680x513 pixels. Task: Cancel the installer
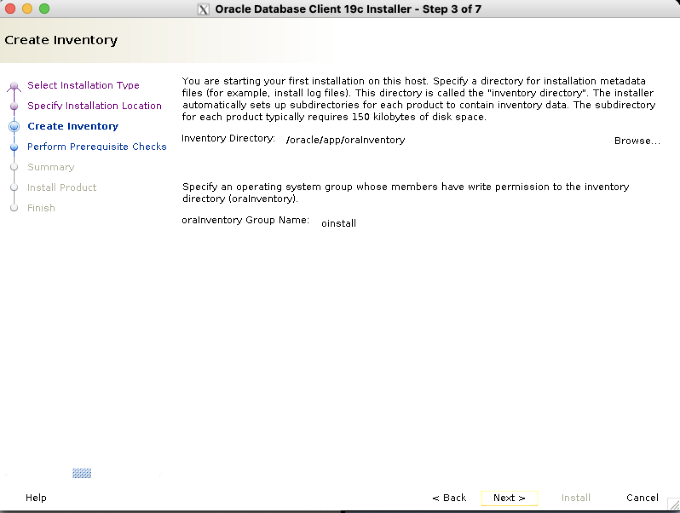coord(642,498)
